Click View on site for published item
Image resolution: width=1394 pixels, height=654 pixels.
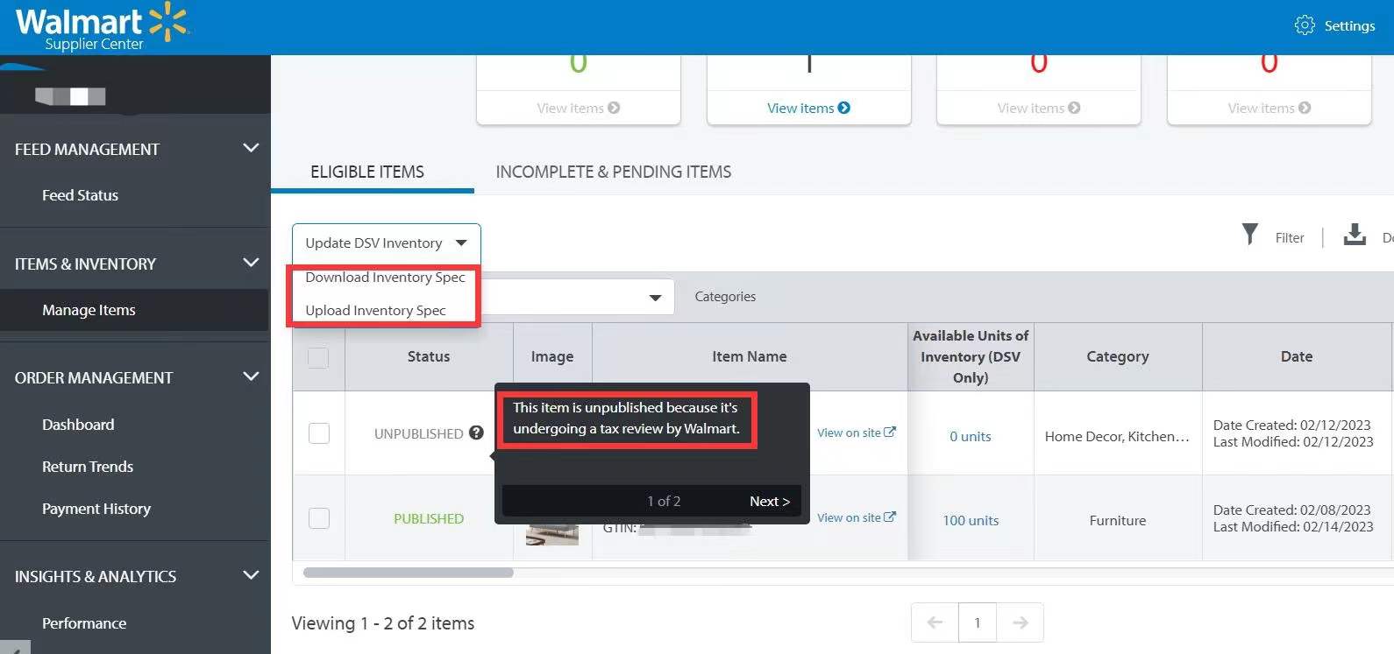point(857,517)
